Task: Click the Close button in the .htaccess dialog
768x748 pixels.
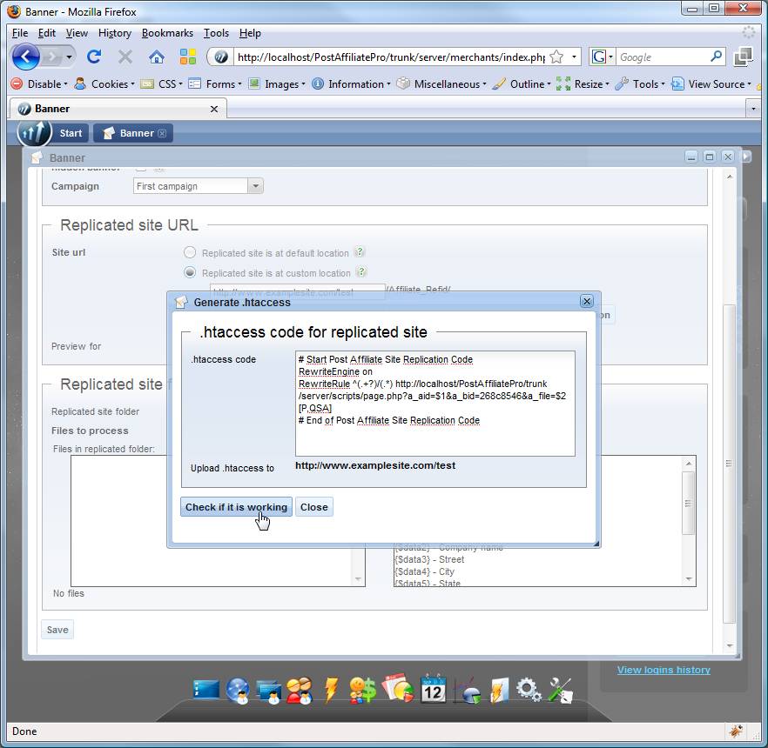Action: [314, 507]
